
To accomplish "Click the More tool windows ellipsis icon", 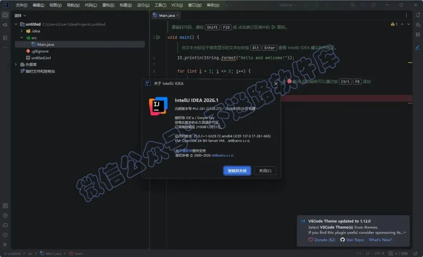I will tap(5, 48).
